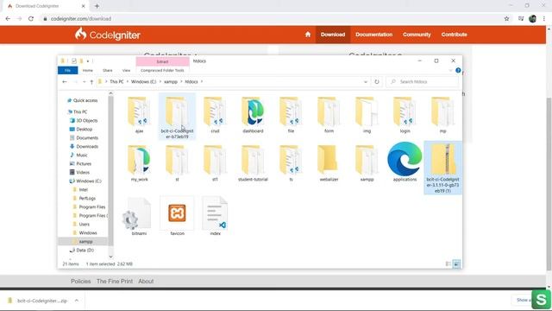
Task: Select Quick access in navigation pane
Action: point(85,100)
